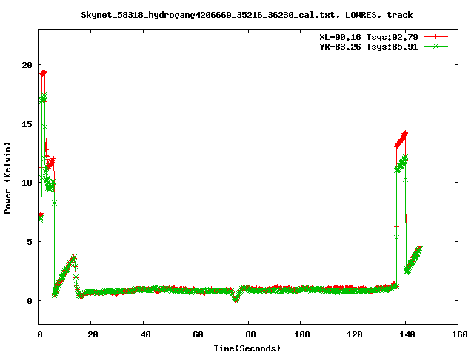Click the Power (Kelvin) y-axis label
474x355 pixels.
pyautogui.click(x=7, y=178)
